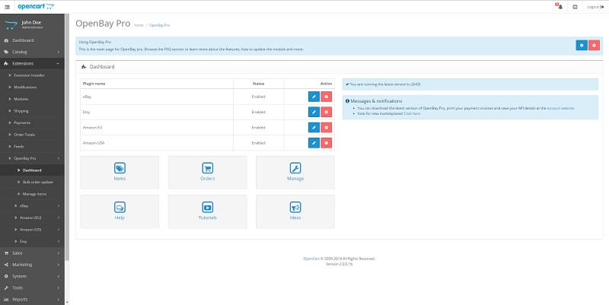Image resolution: width=609 pixels, height=305 pixels.
Task: Open the notifications bell icon
Action: (560, 7)
